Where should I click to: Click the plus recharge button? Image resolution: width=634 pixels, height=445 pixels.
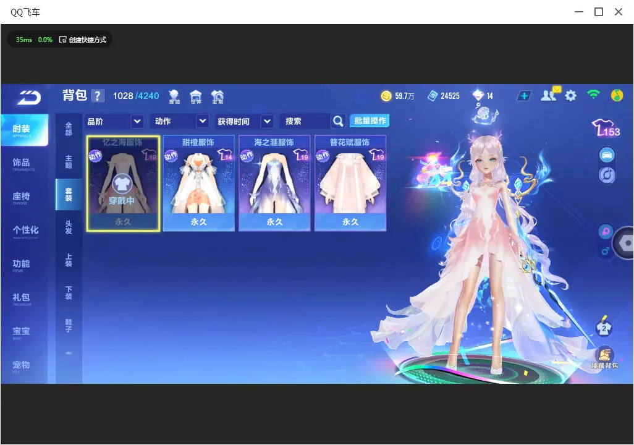(x=524, y=96)
